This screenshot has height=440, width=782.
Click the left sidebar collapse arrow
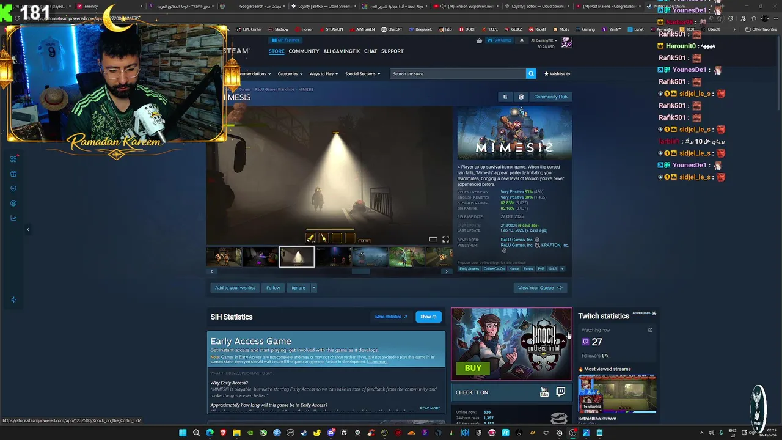coord(27,229)
